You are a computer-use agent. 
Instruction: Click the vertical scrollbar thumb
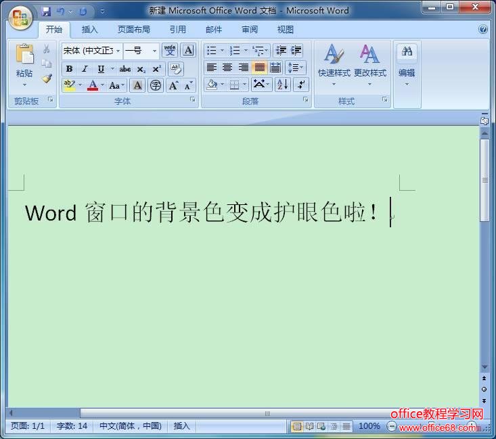pyautogui.click(x=484, y=181)
